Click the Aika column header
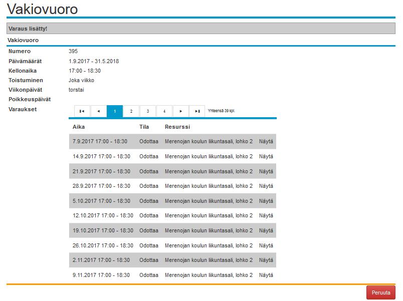Screen dimensions: 403x301 click(79, 127)
